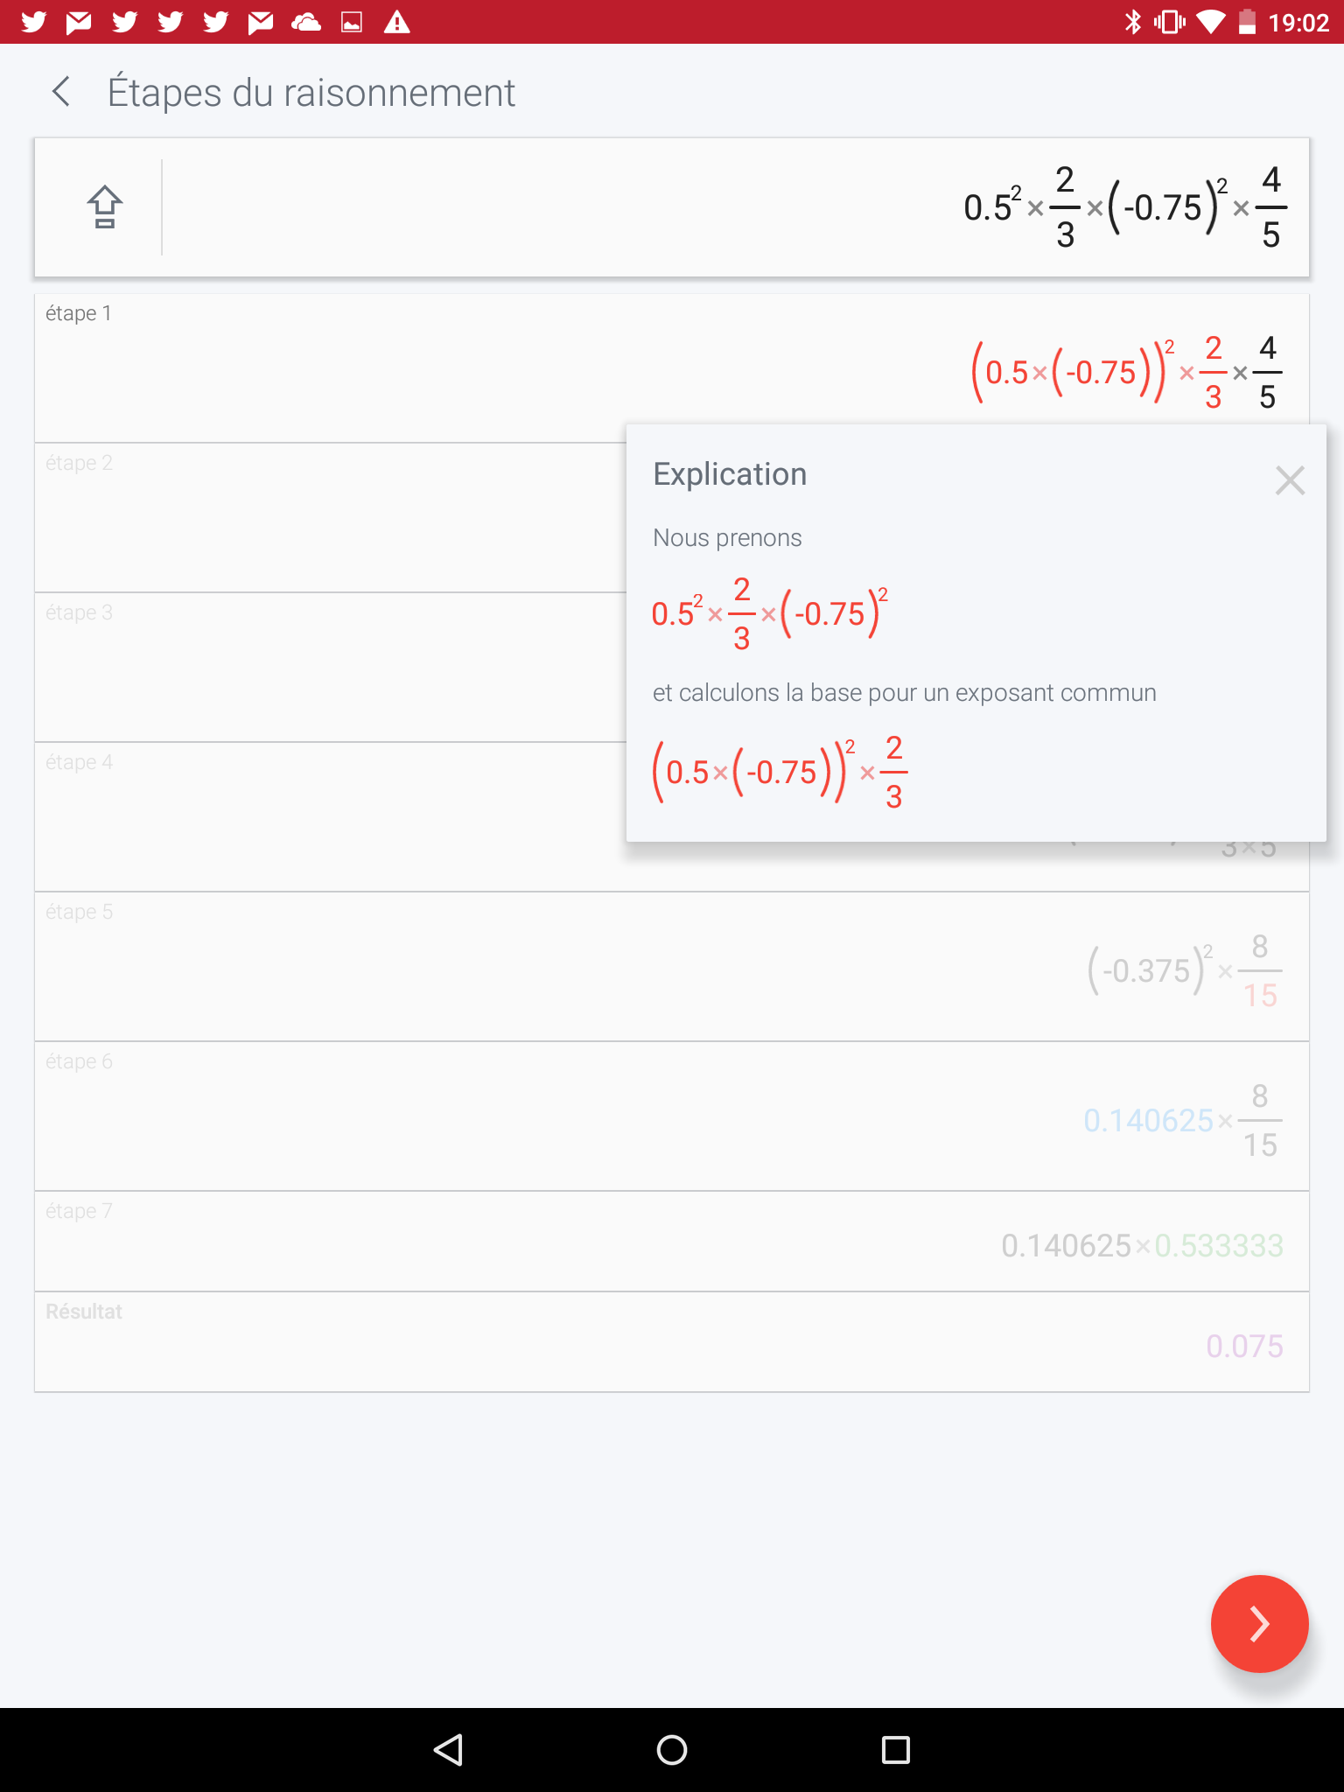Tap the original expression in top card

1125,207
